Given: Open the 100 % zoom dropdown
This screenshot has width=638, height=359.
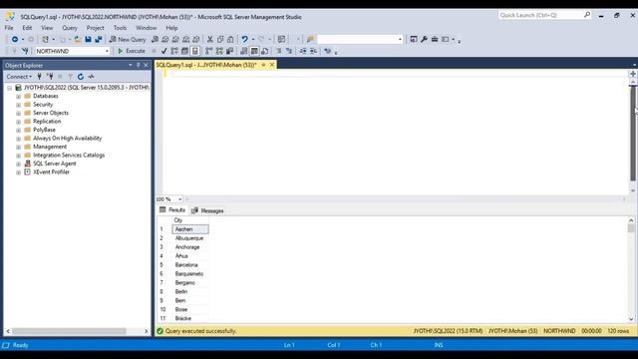Looking at the screenshot, I should point(179,199).
